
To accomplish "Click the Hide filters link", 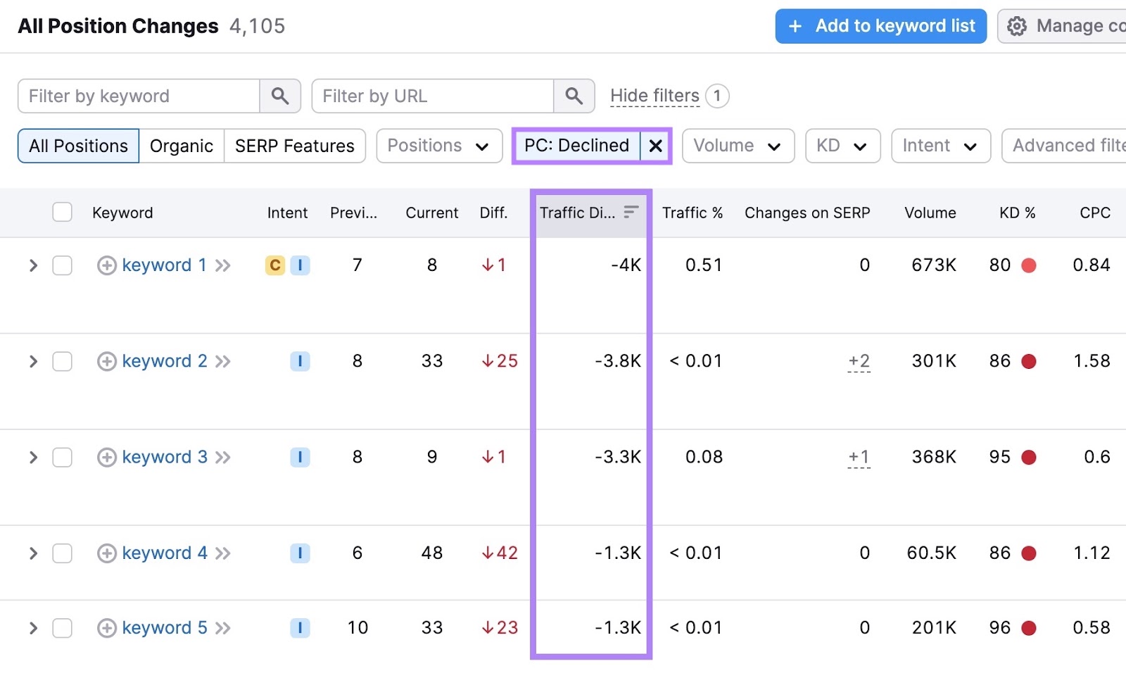I will point(654,96).
